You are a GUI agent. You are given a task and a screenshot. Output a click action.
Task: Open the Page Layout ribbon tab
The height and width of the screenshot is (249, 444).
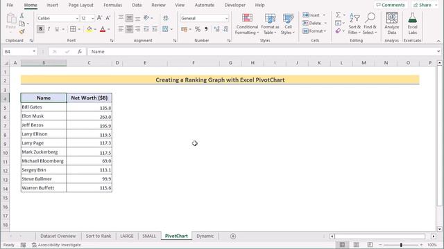(80, 5)
